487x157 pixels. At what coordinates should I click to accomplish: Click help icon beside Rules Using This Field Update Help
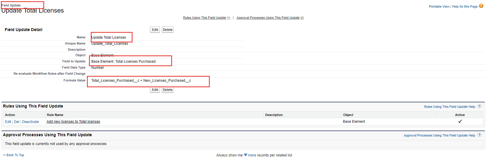(479, 106)
